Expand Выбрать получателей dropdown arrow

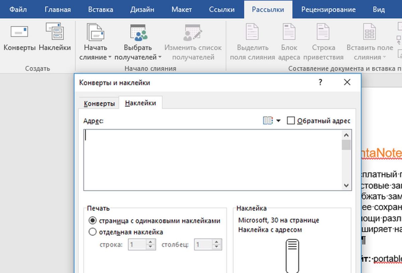click(160, 58)
